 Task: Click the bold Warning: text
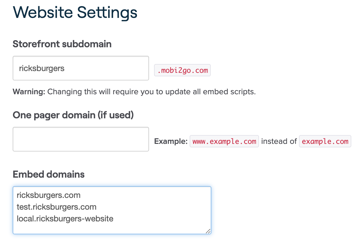click(29, 92)
